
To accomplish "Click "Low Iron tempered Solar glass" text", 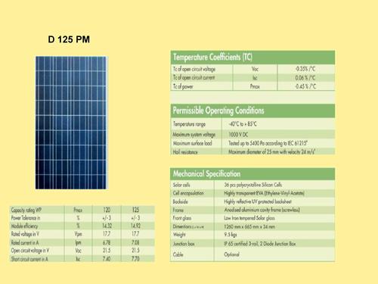I will click(249, 218).
